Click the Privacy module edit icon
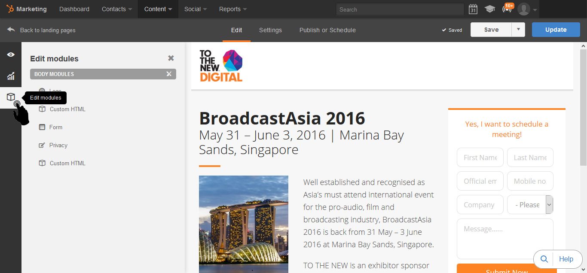The height and width of the screenshot is (273, 587). [x=42, y=145]
